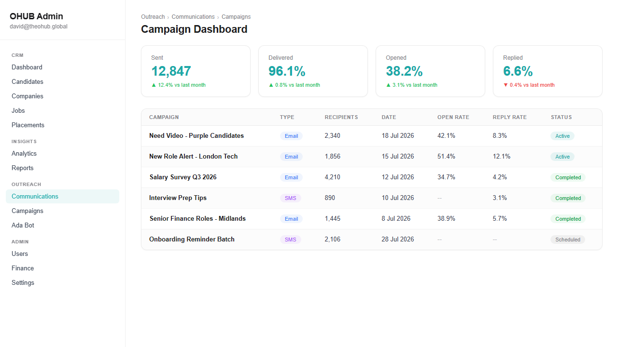Viewport: 618px width, 347px height.
Task: Sort by Status column header
Action: click(562, 117)
